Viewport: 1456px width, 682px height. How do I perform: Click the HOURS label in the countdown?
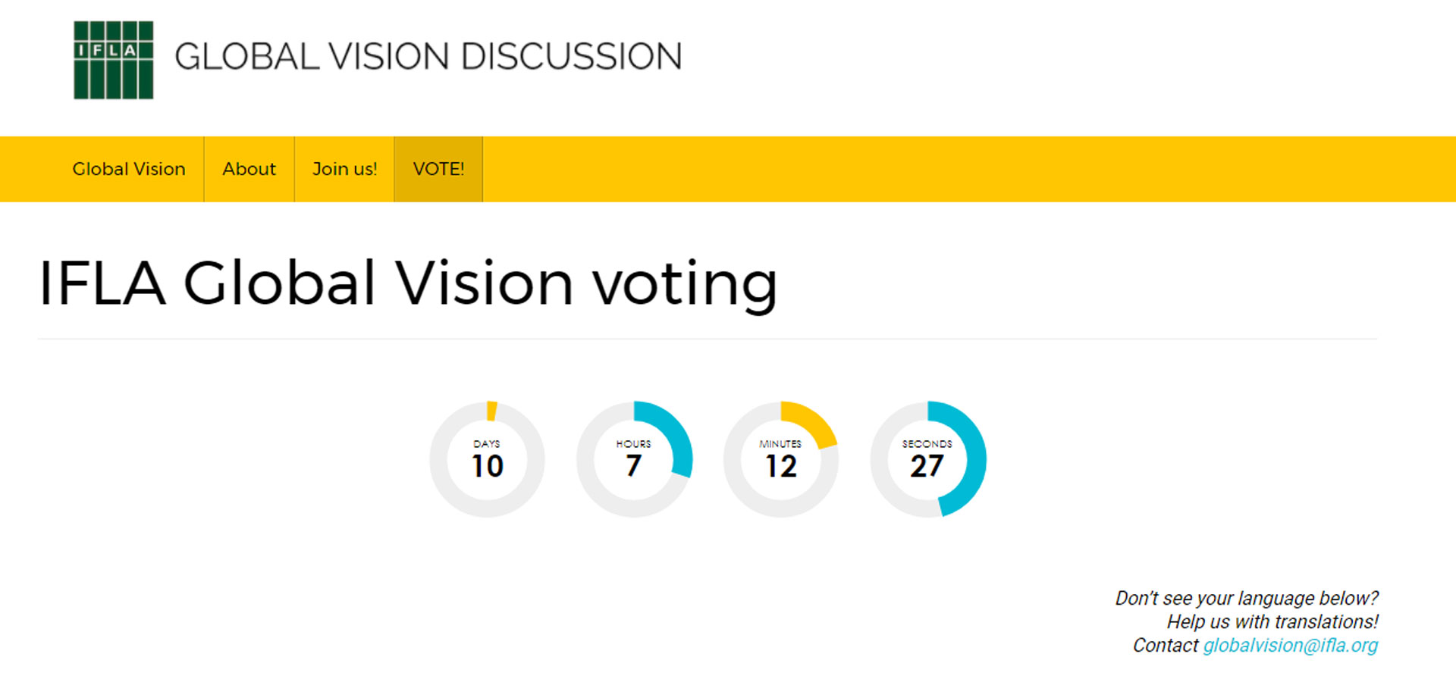pyautogui.click(x=634, y=444)
